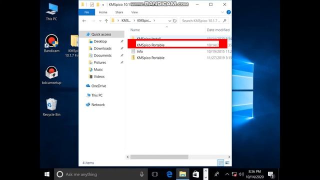Click the New folder quick access toolbar icon
The image size is (320, 180).
[x=98, y=4]
